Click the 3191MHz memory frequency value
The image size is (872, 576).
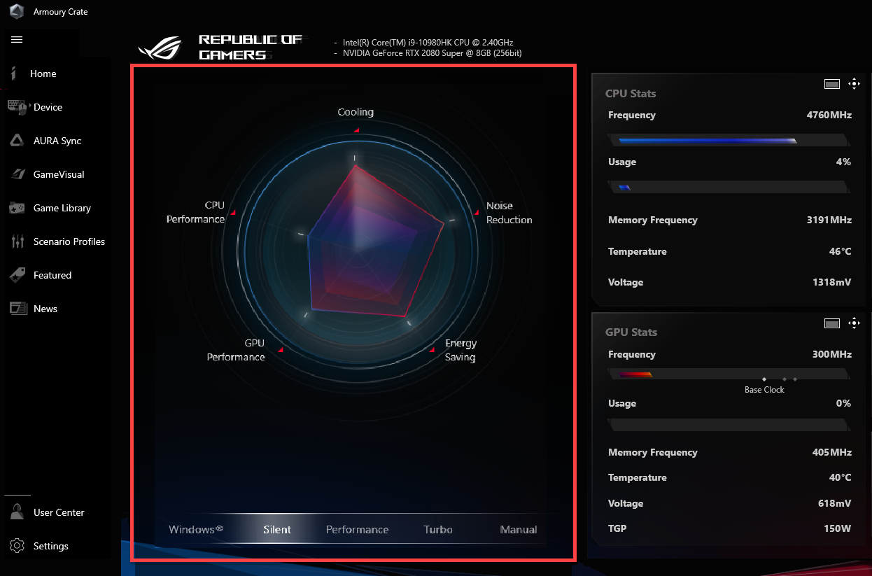[x=829, y=220]
